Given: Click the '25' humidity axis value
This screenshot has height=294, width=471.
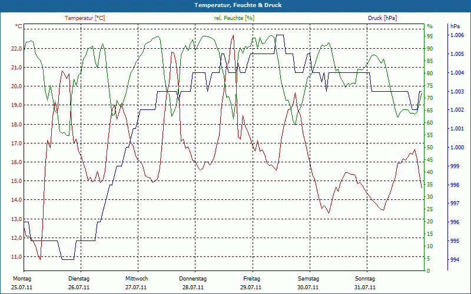Looking at the screenshot, I should tap(430, 209).
